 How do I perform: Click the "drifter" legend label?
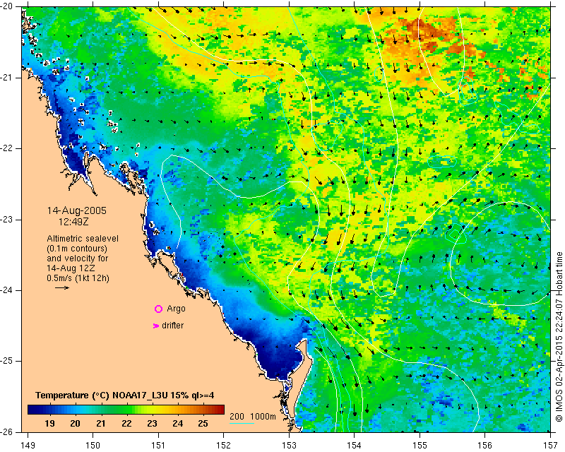coord(172,326)
